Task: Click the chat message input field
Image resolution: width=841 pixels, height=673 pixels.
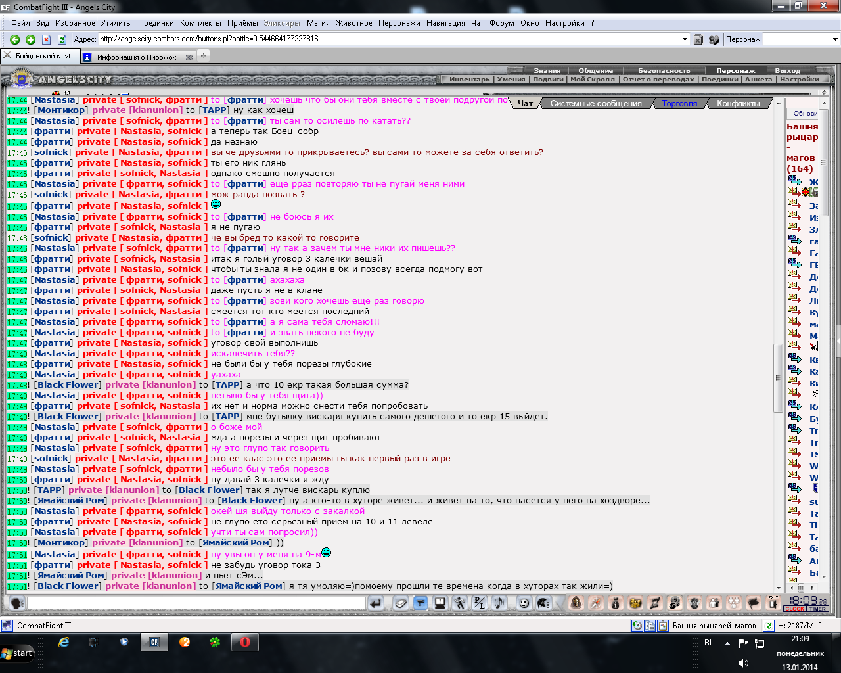Action: 196,603
